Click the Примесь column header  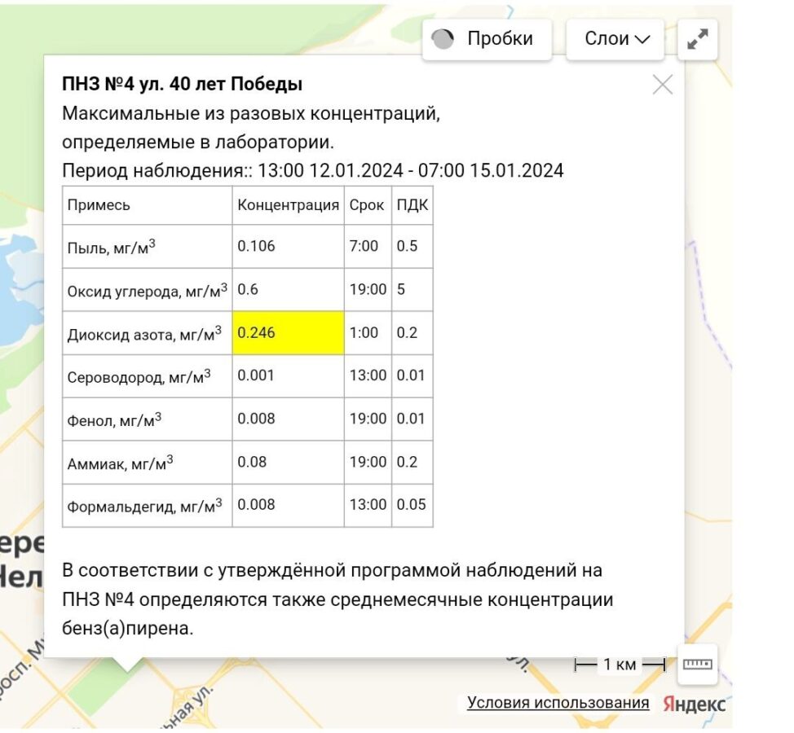(x=99, y=205)
